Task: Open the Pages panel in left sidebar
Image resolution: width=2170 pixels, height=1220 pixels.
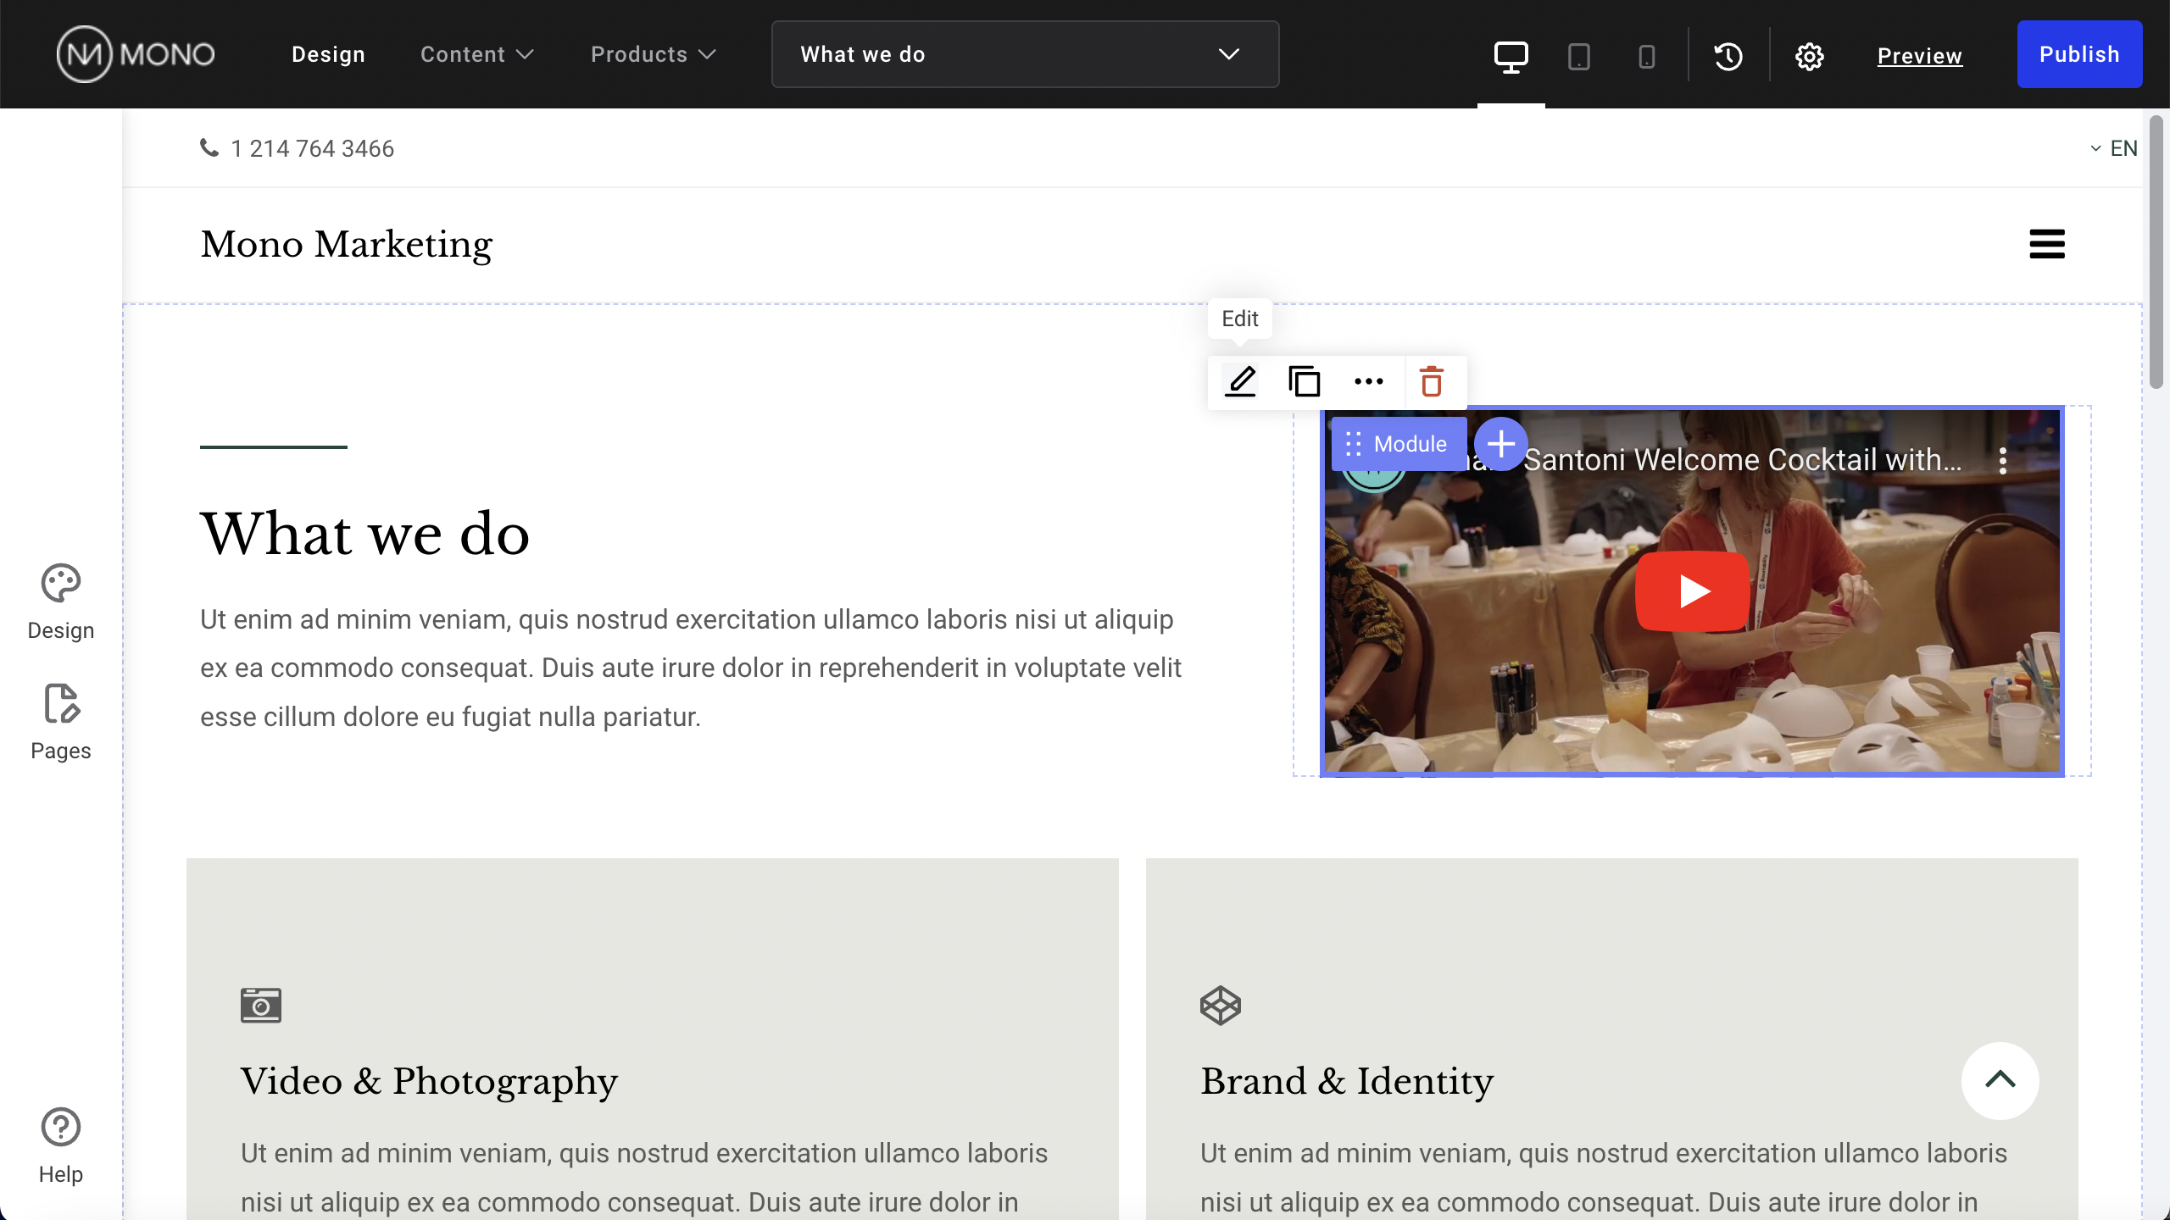Action: [x=61, y=723]
